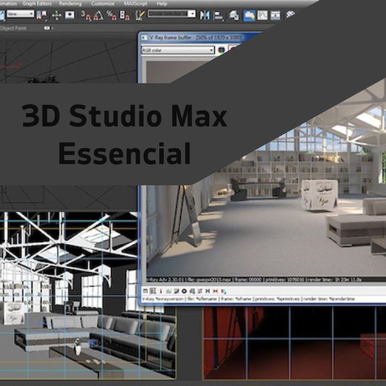The image size is (386, 386).
Task: Open the MAXScript menu
Action: 136,3
